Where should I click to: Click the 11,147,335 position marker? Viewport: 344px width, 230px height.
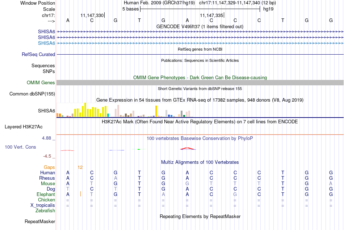[x=212, y=15]
